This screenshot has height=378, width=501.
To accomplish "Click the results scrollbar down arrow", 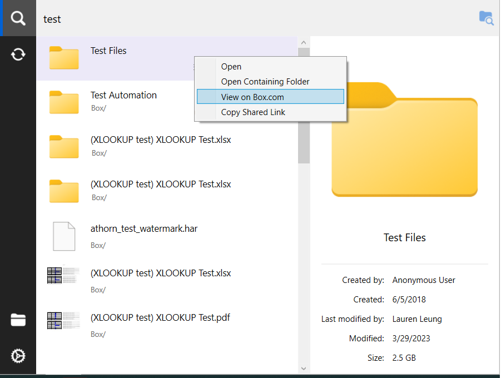I will (x=304, y=368).
